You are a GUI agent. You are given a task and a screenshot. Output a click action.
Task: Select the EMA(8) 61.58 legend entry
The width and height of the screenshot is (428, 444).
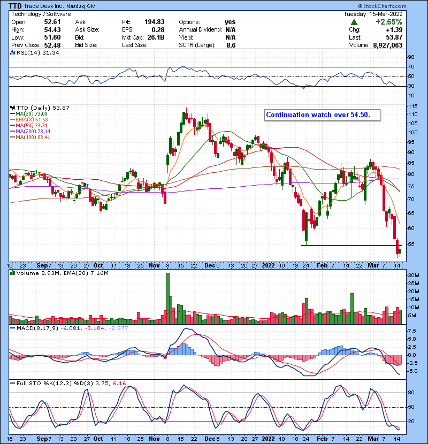click(29, 119)
